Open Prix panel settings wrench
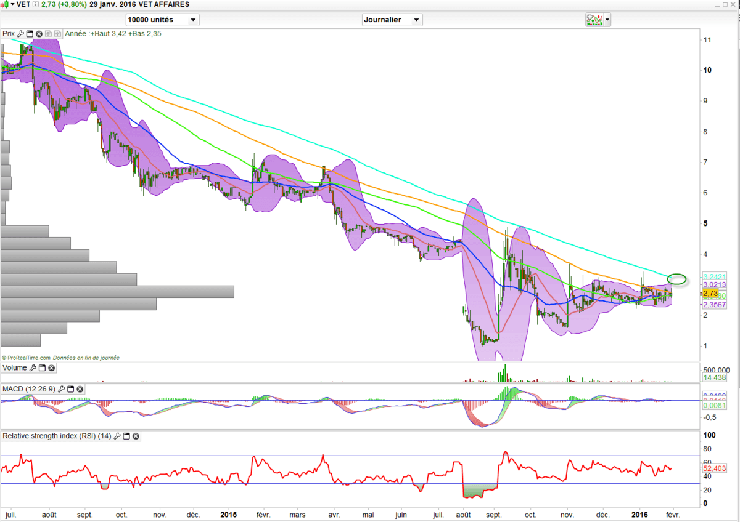The height and width of the screenshot is (522, 740). pyautogui.click(x=21, y=34)
